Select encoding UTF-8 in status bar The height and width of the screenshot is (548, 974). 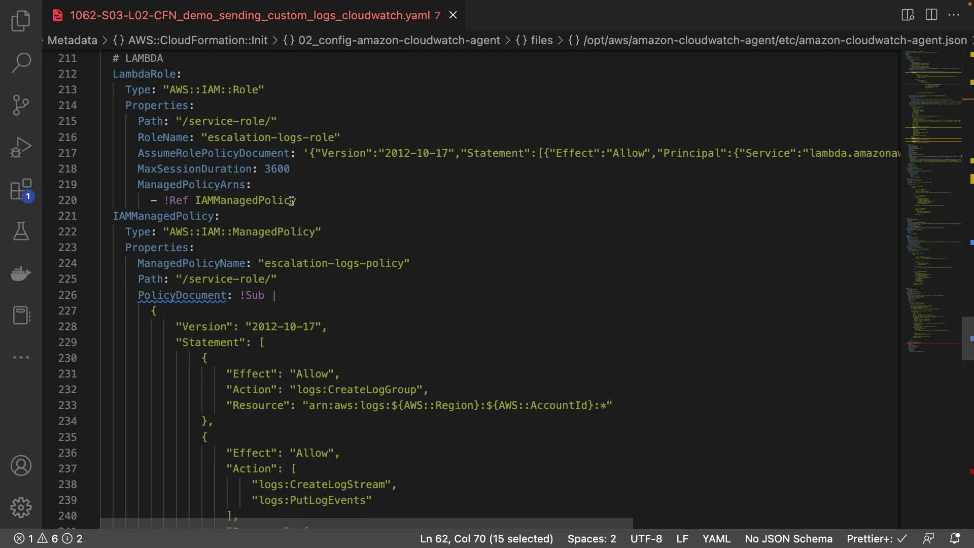point(646,538)
